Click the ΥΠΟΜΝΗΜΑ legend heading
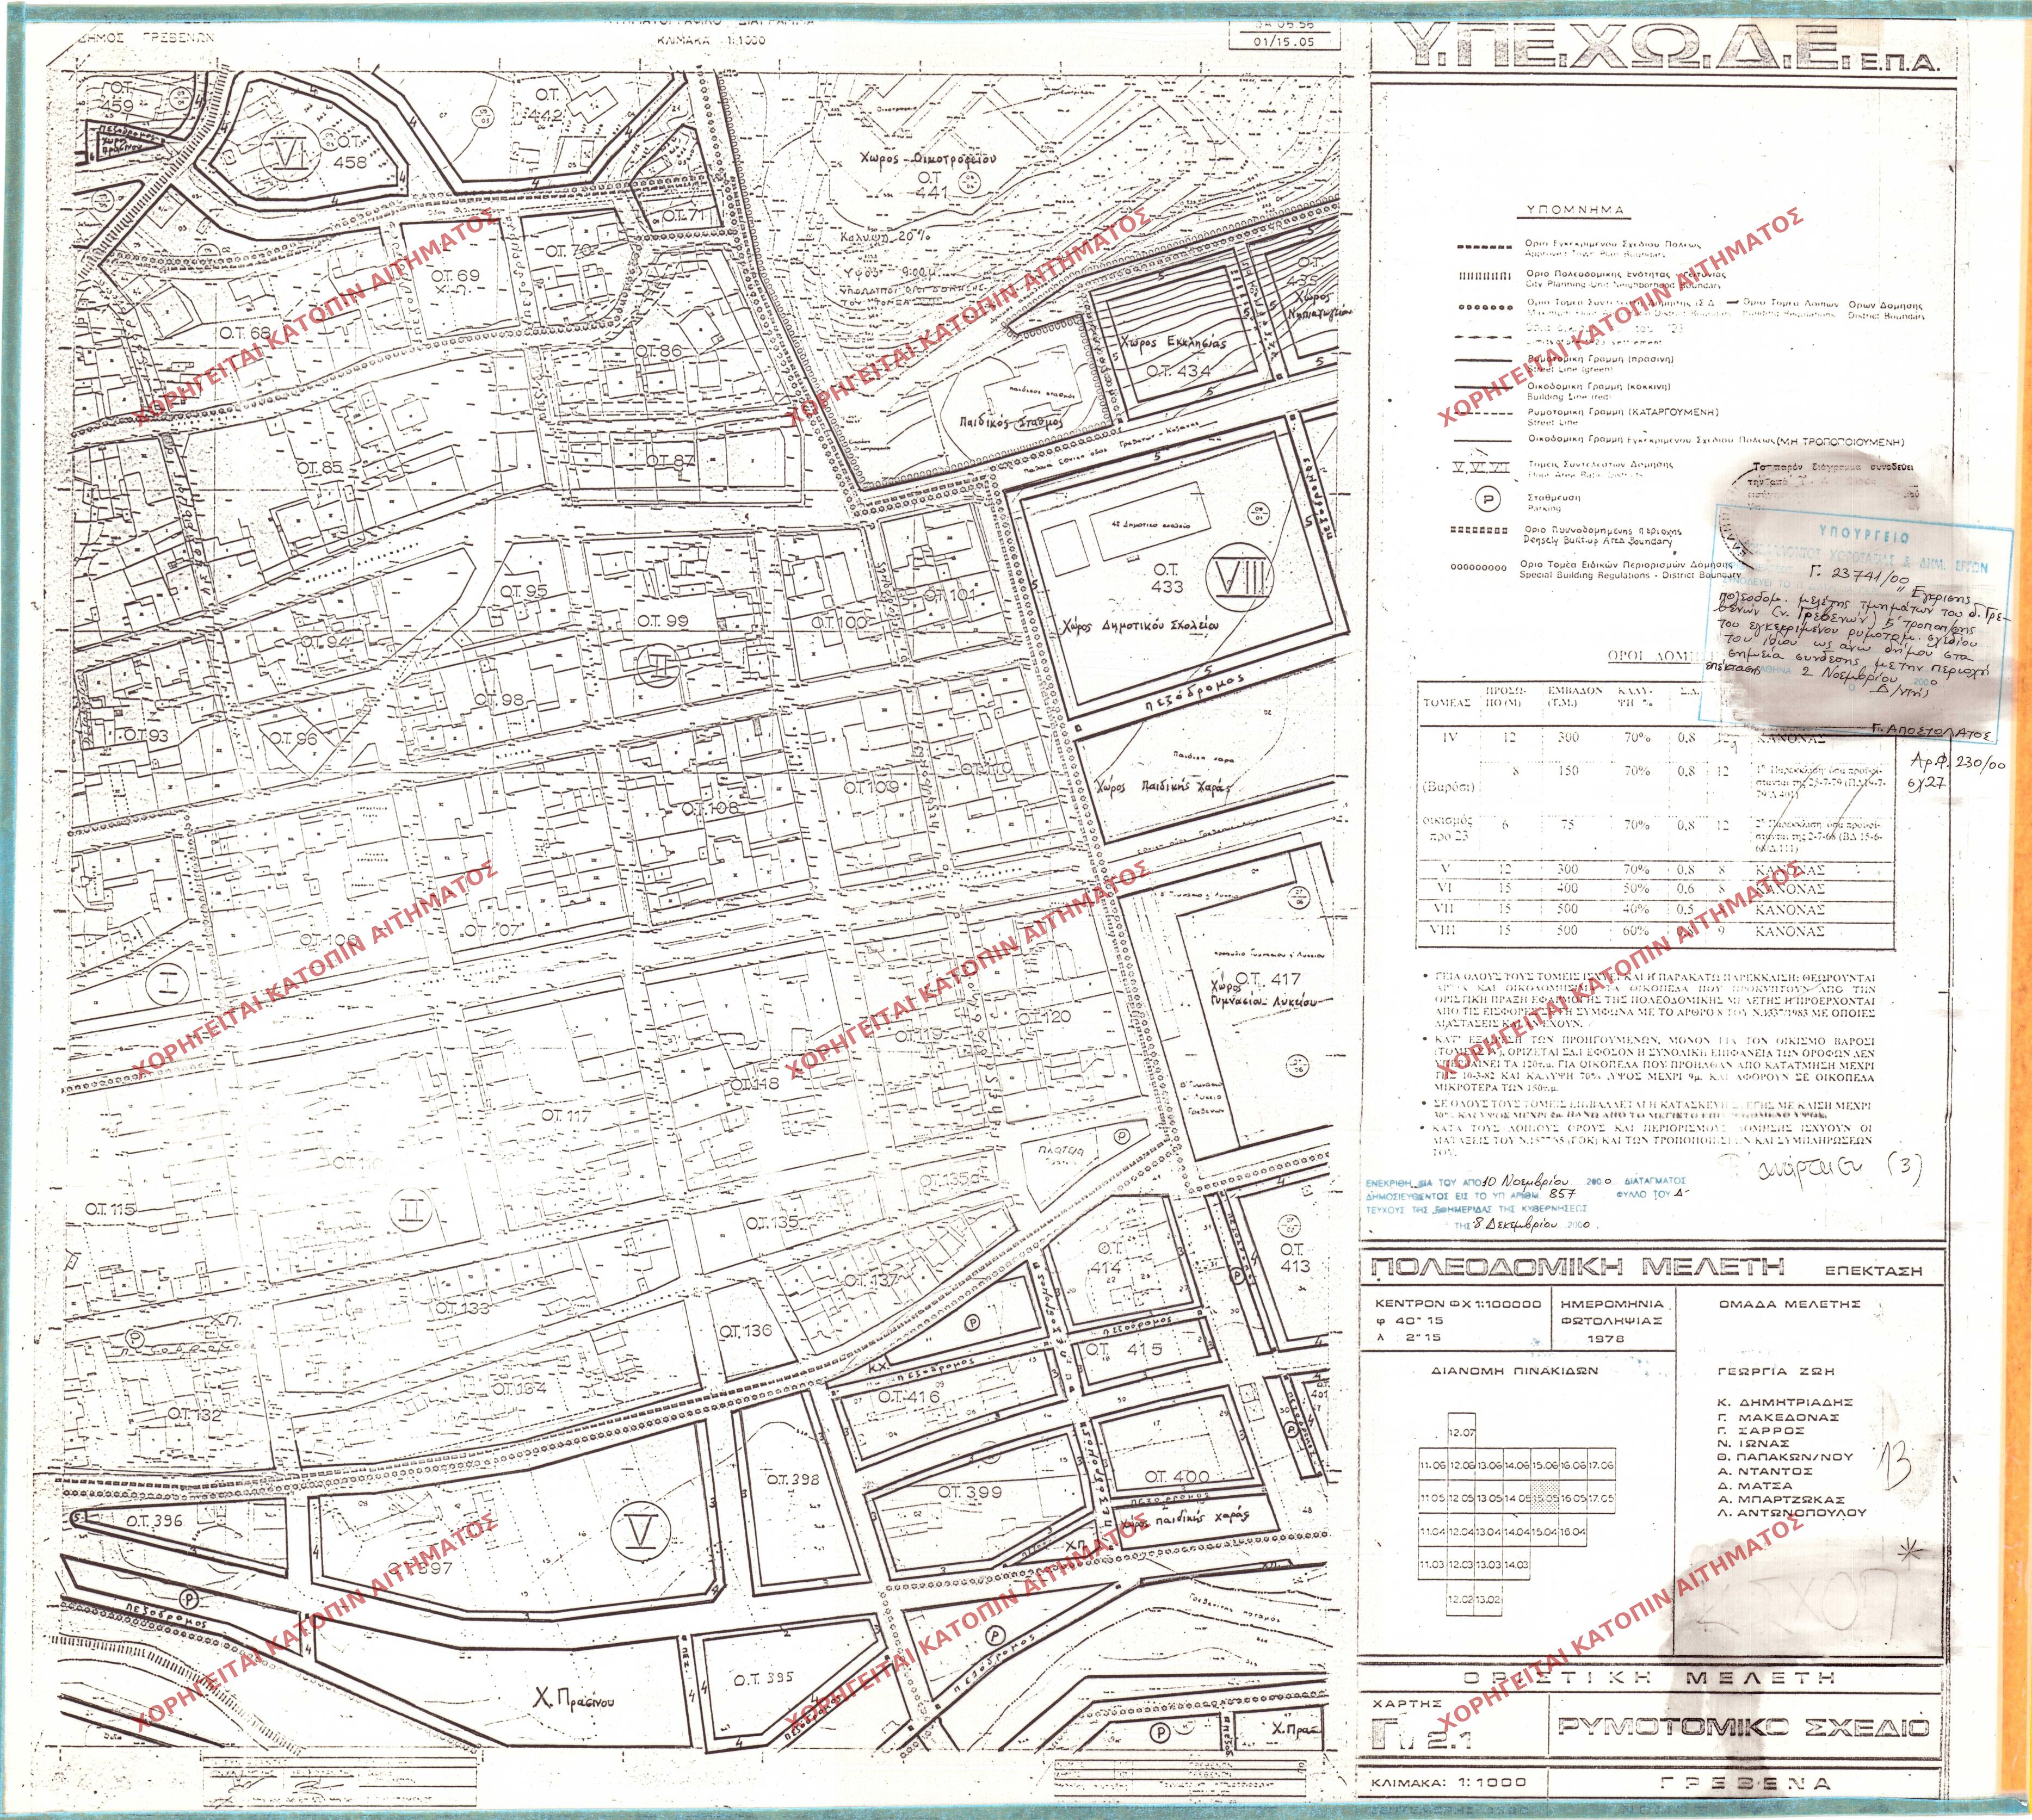Viewport: 2032px width, 1820px height. coord(1575,211)
